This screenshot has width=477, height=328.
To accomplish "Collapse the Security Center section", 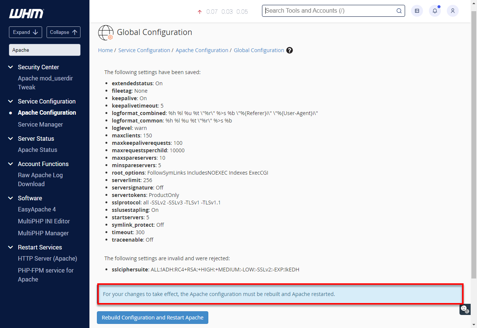I will coord(10,67).
